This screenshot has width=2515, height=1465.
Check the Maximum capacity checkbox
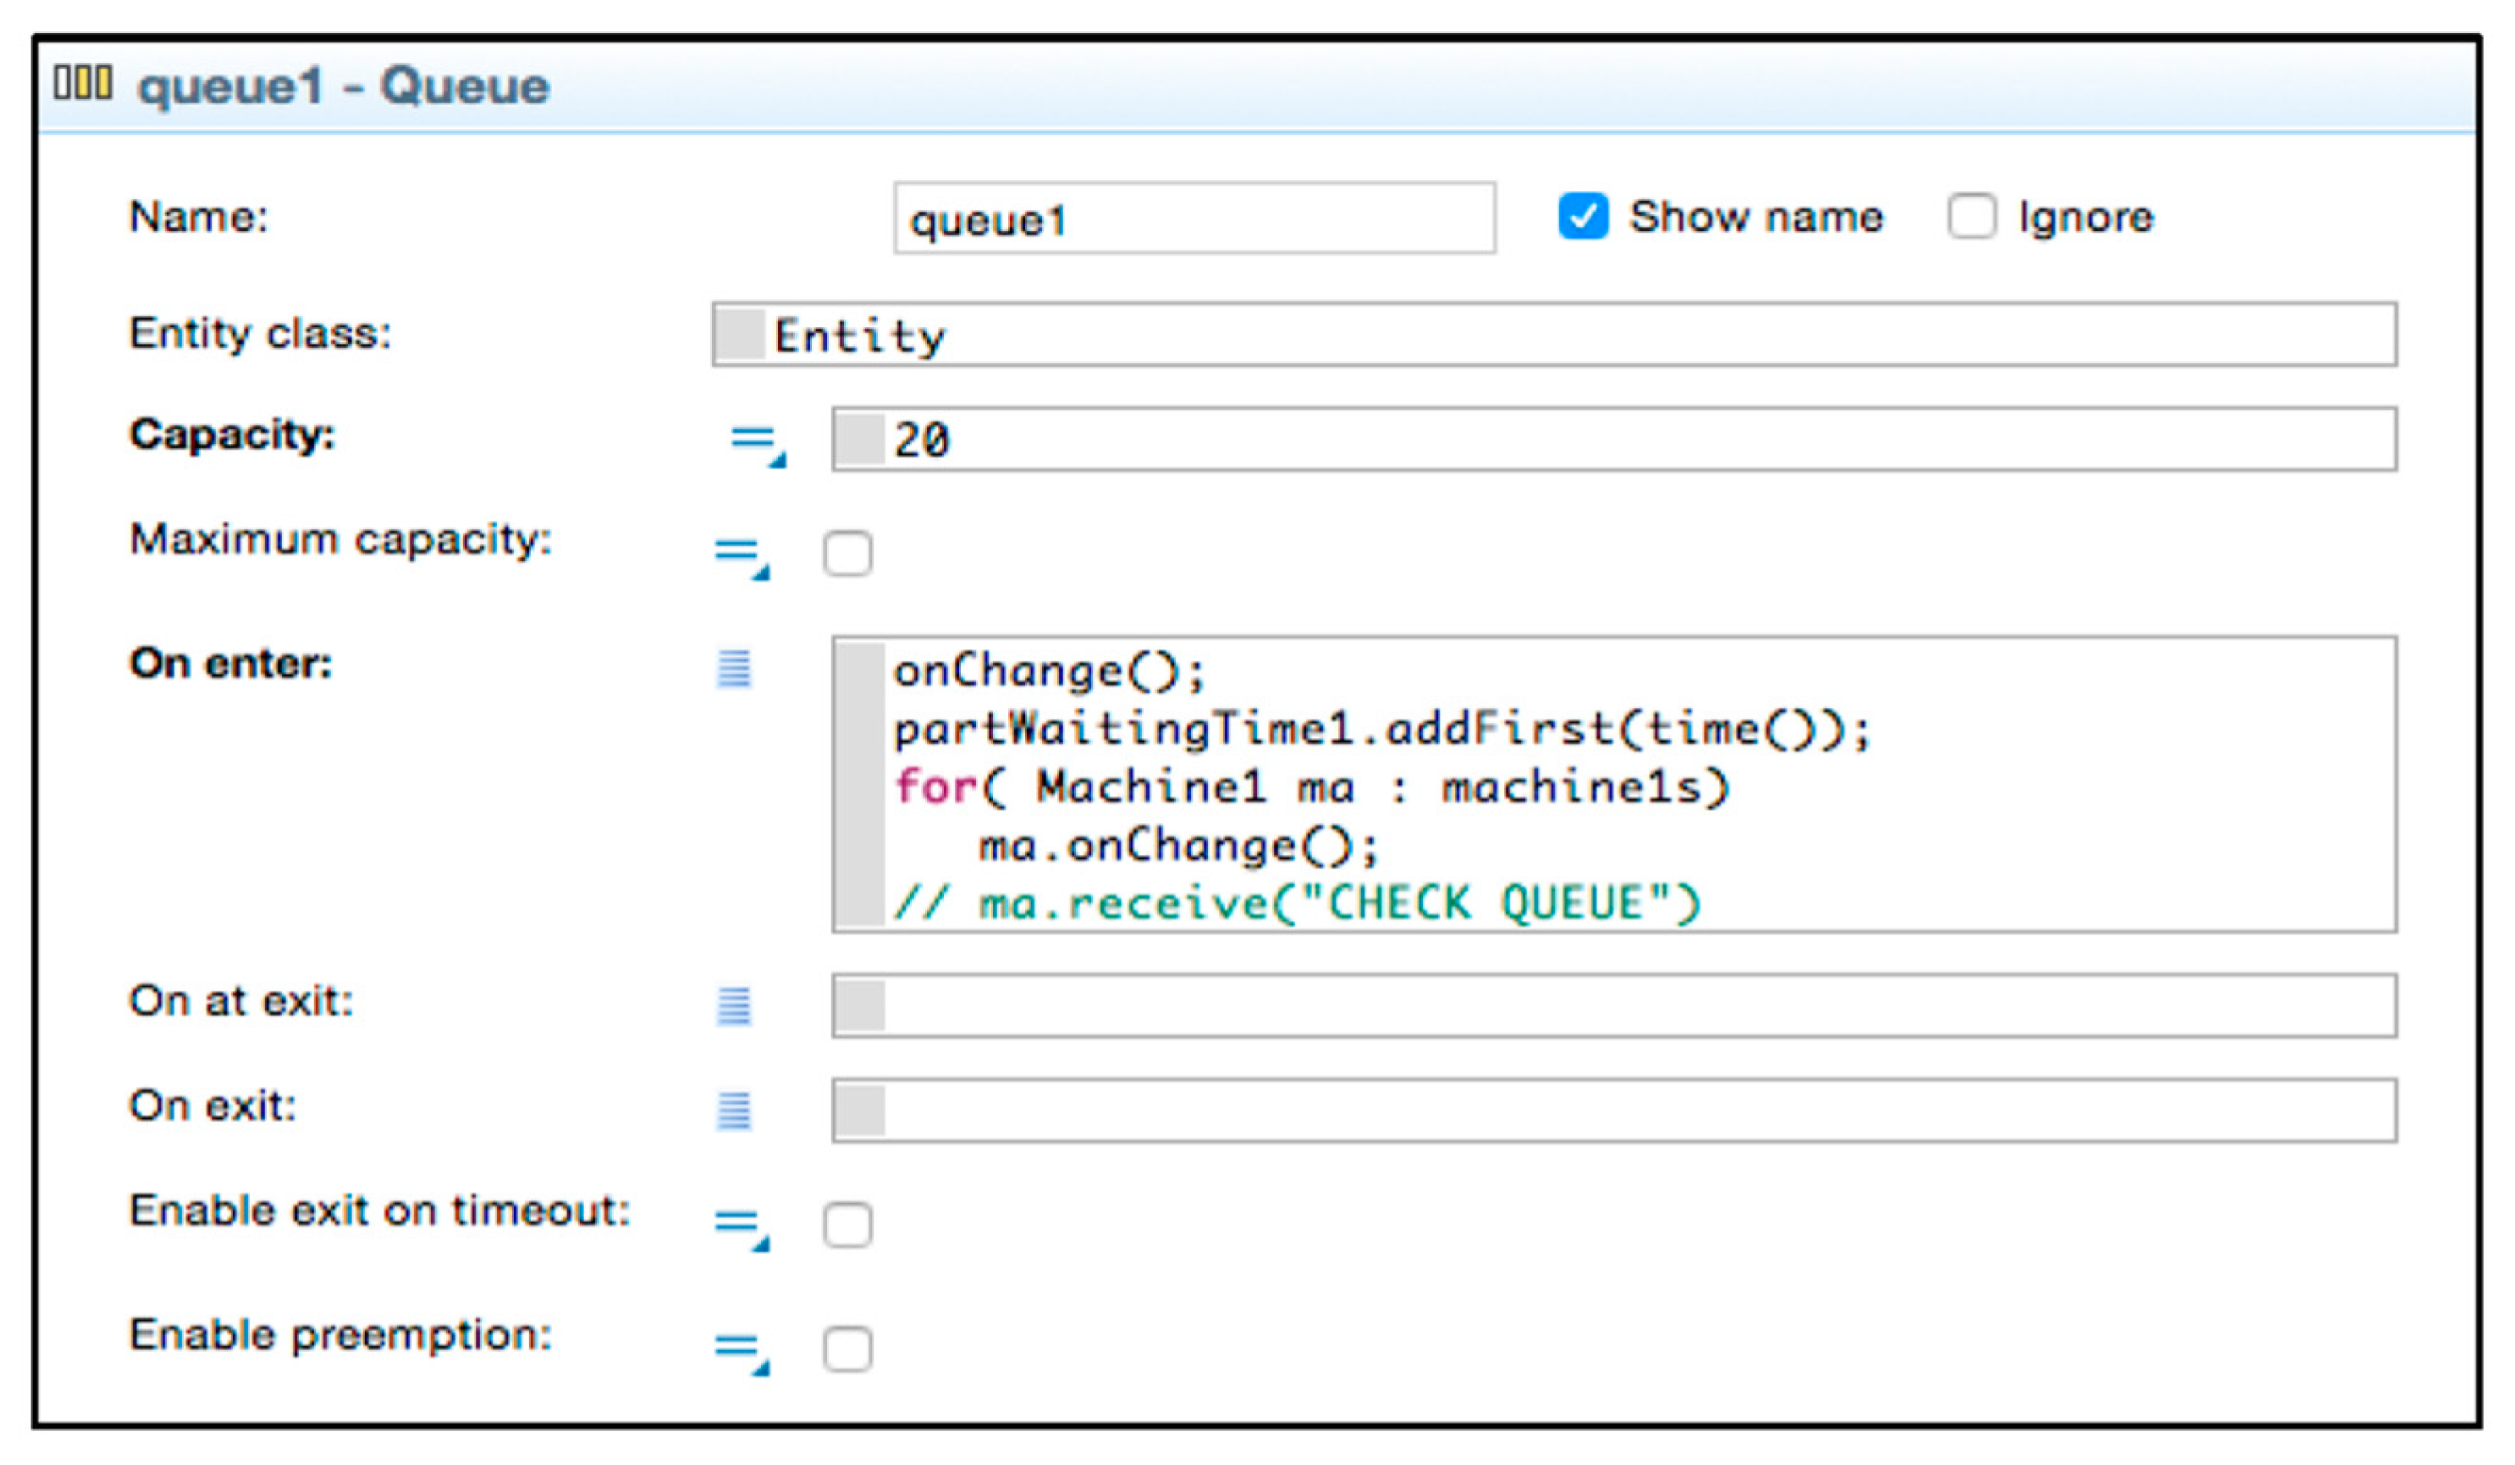[848, 554]
